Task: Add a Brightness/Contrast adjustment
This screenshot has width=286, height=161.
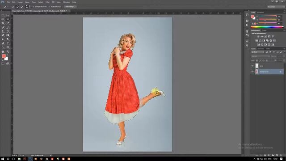Action: click(x=258, y=37)
